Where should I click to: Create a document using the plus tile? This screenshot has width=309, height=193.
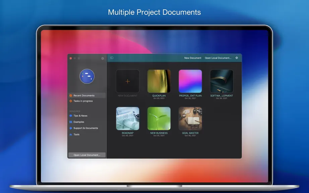pyautogui.click(x=127, y=81)
